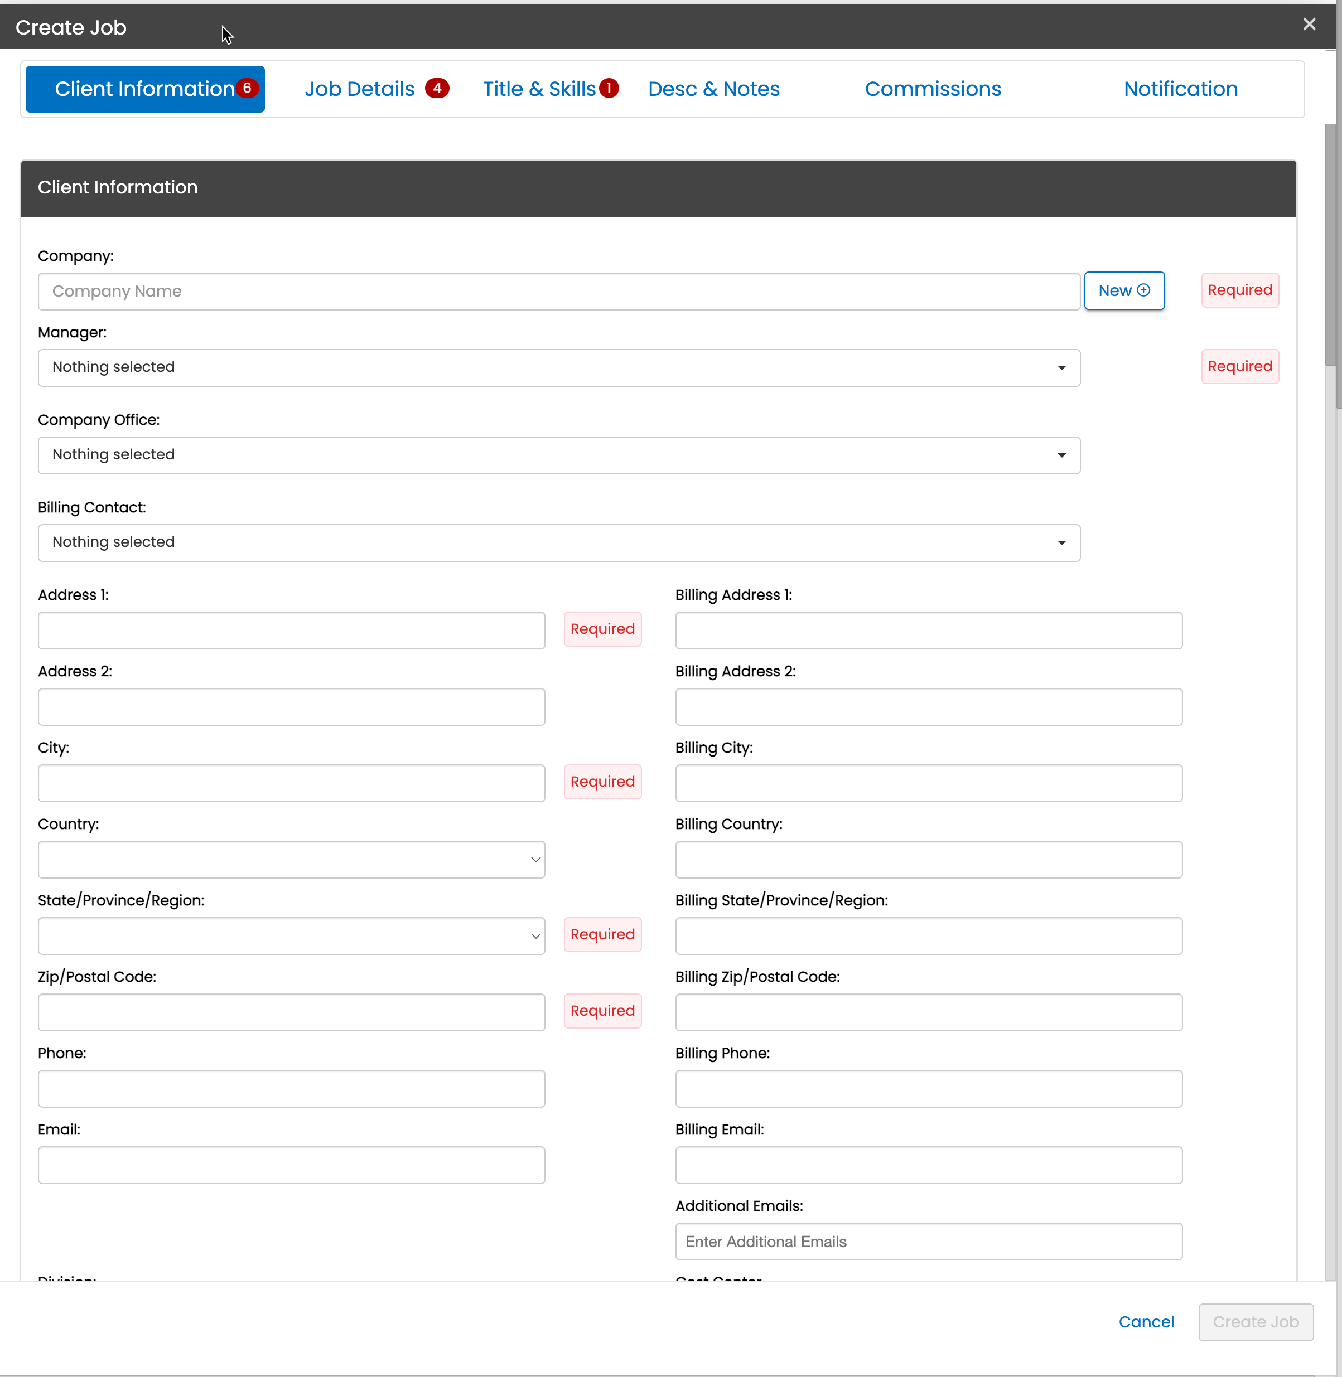Open the State/Province/Region select
The image size is (1342, 1377).
(x=291, y=935)
